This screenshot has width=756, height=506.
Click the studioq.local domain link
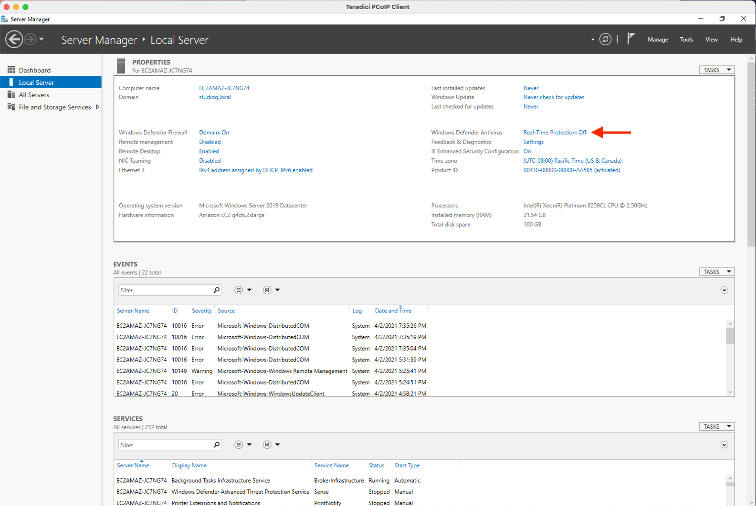tap(215, 97)
